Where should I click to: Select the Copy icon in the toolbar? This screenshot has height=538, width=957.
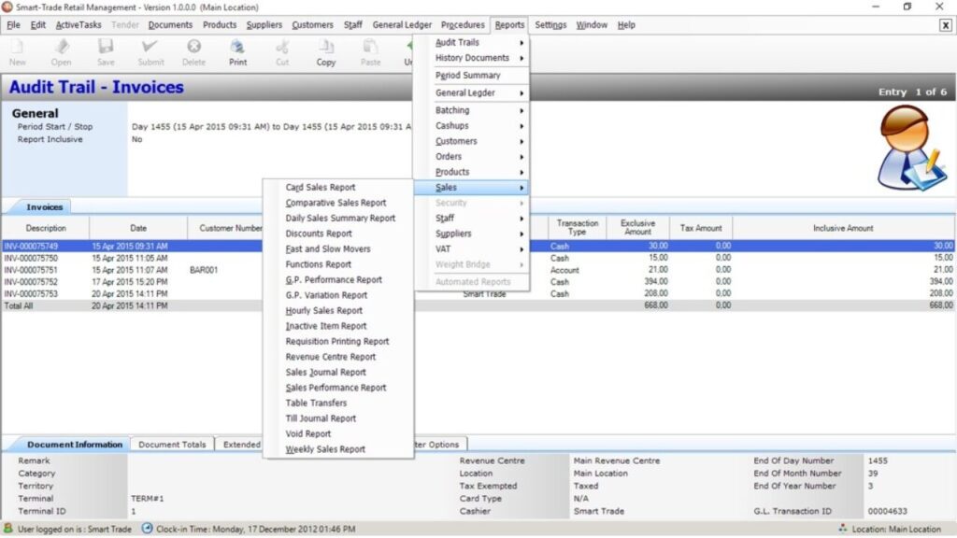point(325,51)
